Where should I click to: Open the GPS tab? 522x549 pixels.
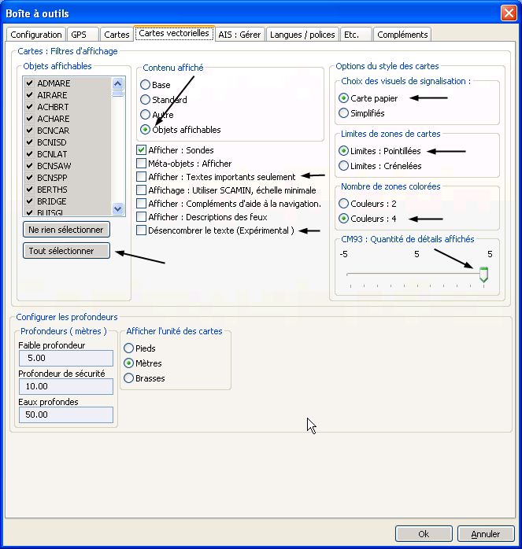(79, 35)
